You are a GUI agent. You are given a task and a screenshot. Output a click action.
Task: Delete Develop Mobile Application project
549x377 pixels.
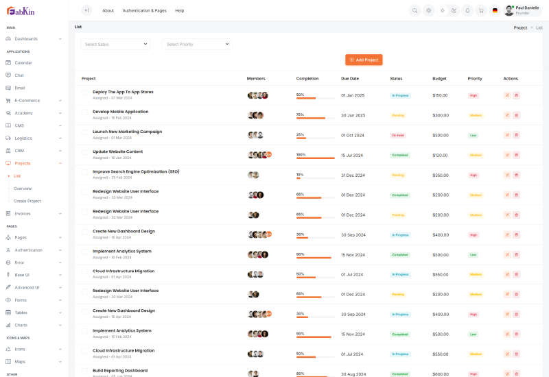point(516,115)
